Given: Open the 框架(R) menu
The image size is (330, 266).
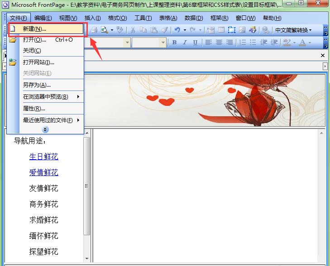Looking at the screenshot, I should pos(219,18).
